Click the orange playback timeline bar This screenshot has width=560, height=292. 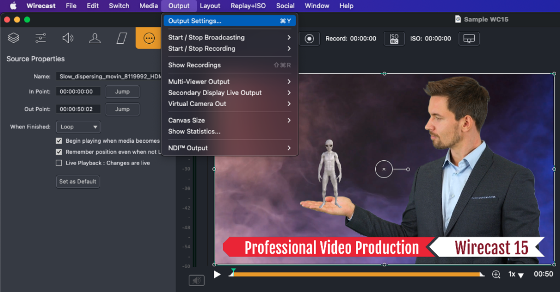pos(355,275)
